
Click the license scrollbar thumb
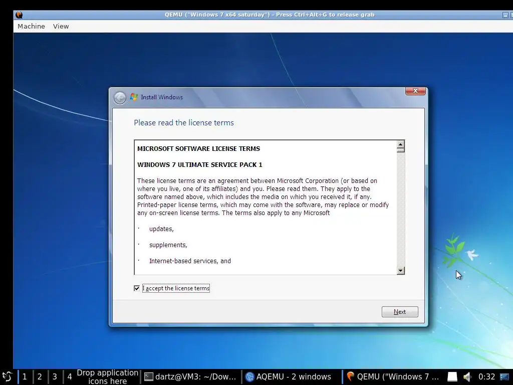click(400, 150)
